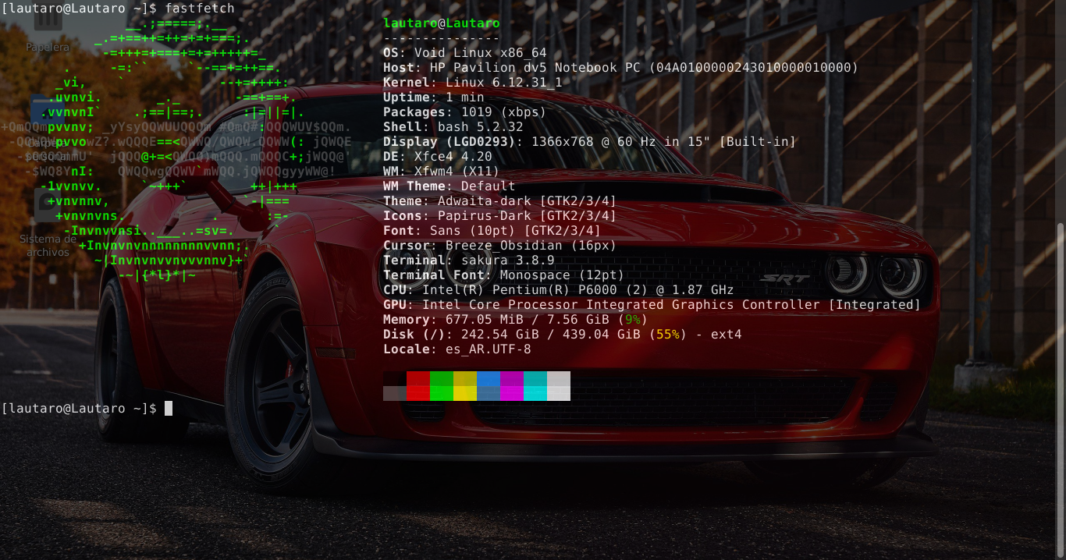The image size is (1066, 560).
Task: Click the 'Font: Sans (10pt)' line
Action: click(x=492, y=230)
